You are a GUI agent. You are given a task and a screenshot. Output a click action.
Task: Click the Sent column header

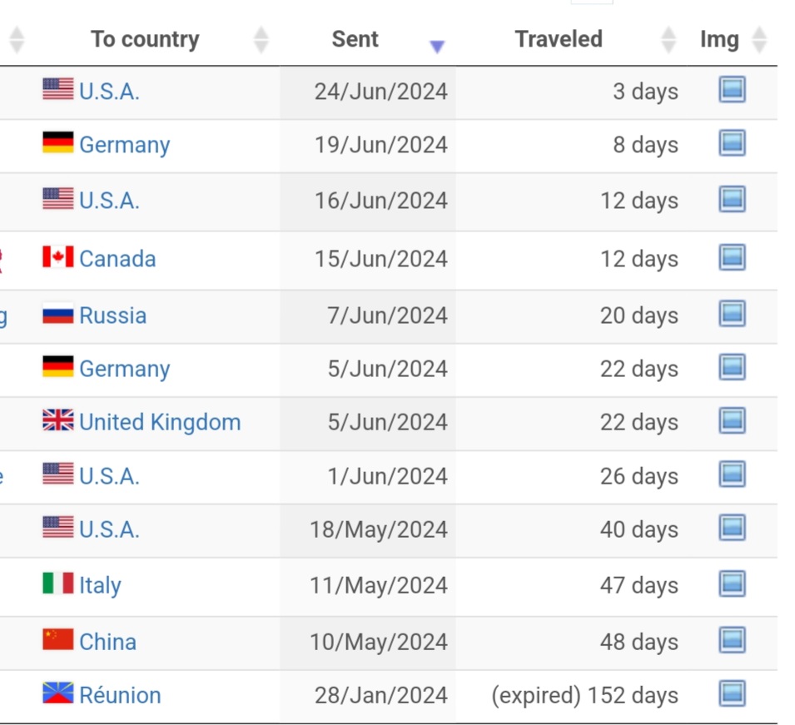[x=355, y=39]
